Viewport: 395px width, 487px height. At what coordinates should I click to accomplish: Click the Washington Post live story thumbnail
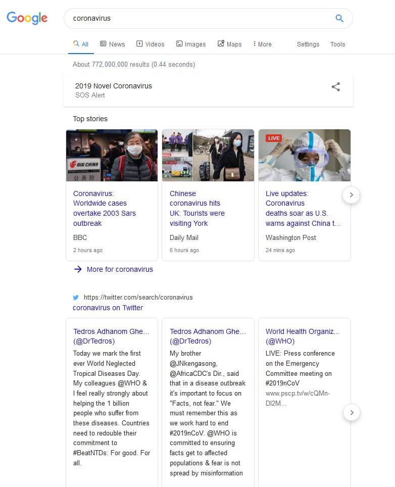coord(304,155)
